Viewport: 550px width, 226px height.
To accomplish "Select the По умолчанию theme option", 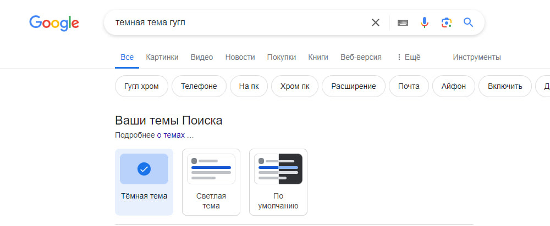I will tap(278, 182).
